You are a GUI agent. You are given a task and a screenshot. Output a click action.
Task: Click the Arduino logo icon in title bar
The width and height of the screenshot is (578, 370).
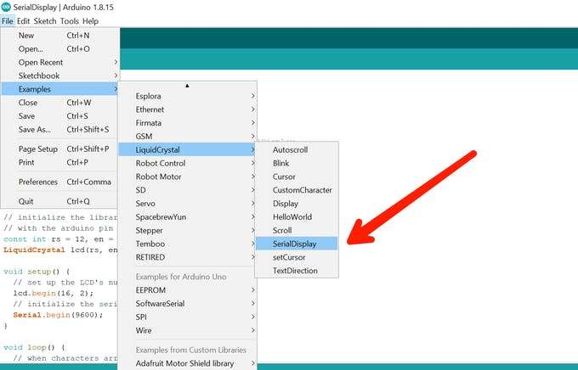pos(6,7)
